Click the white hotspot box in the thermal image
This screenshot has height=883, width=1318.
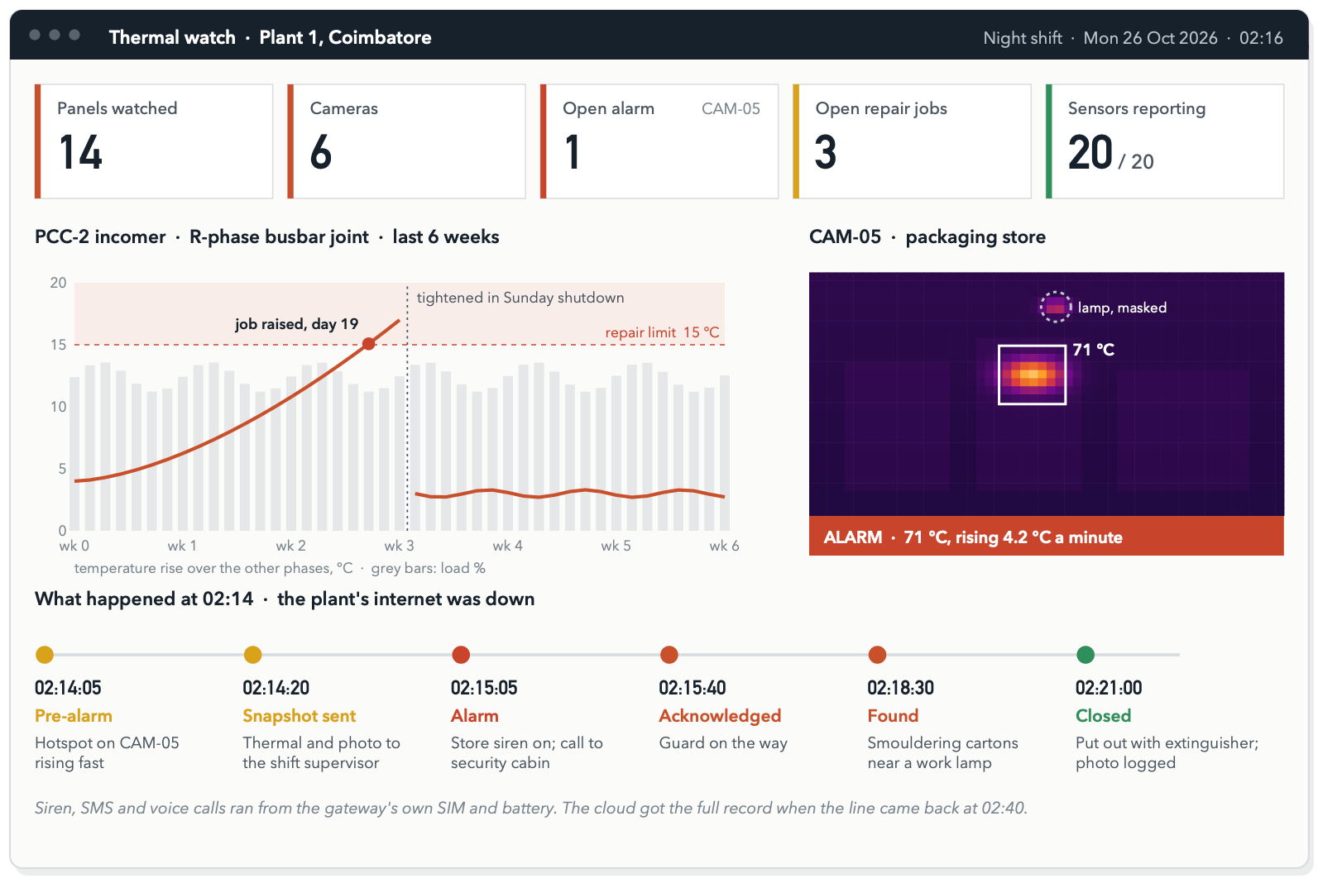point(1032,375)
